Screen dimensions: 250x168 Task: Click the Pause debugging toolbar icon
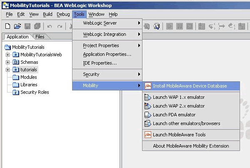[180, 26]
